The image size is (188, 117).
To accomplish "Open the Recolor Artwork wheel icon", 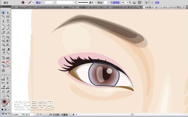I will pos(134,3).
